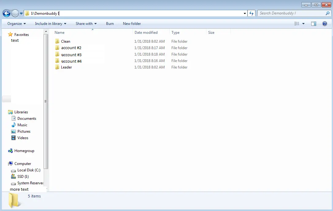Open the Share with menu
The width and height of the screenshot is (333, 211).
point(86,24)
